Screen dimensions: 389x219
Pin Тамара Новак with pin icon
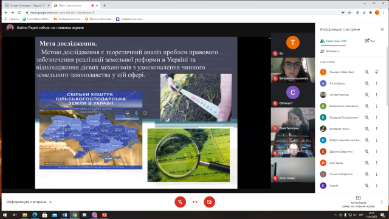coord(376,72)
